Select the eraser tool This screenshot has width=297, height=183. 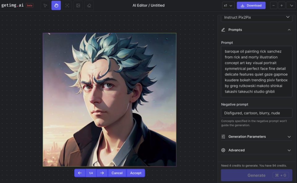tap(89, 6)
